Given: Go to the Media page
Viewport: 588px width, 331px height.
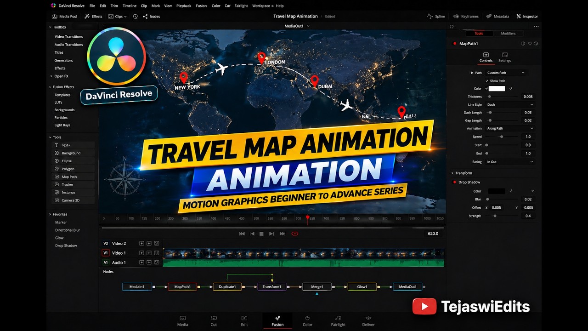Looking at the screenshot, I should point(183,321).
